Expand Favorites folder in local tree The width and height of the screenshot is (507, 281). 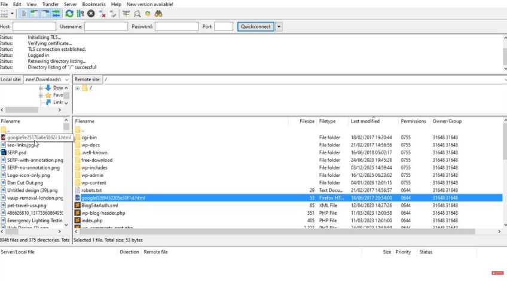(x=41, y=96)
